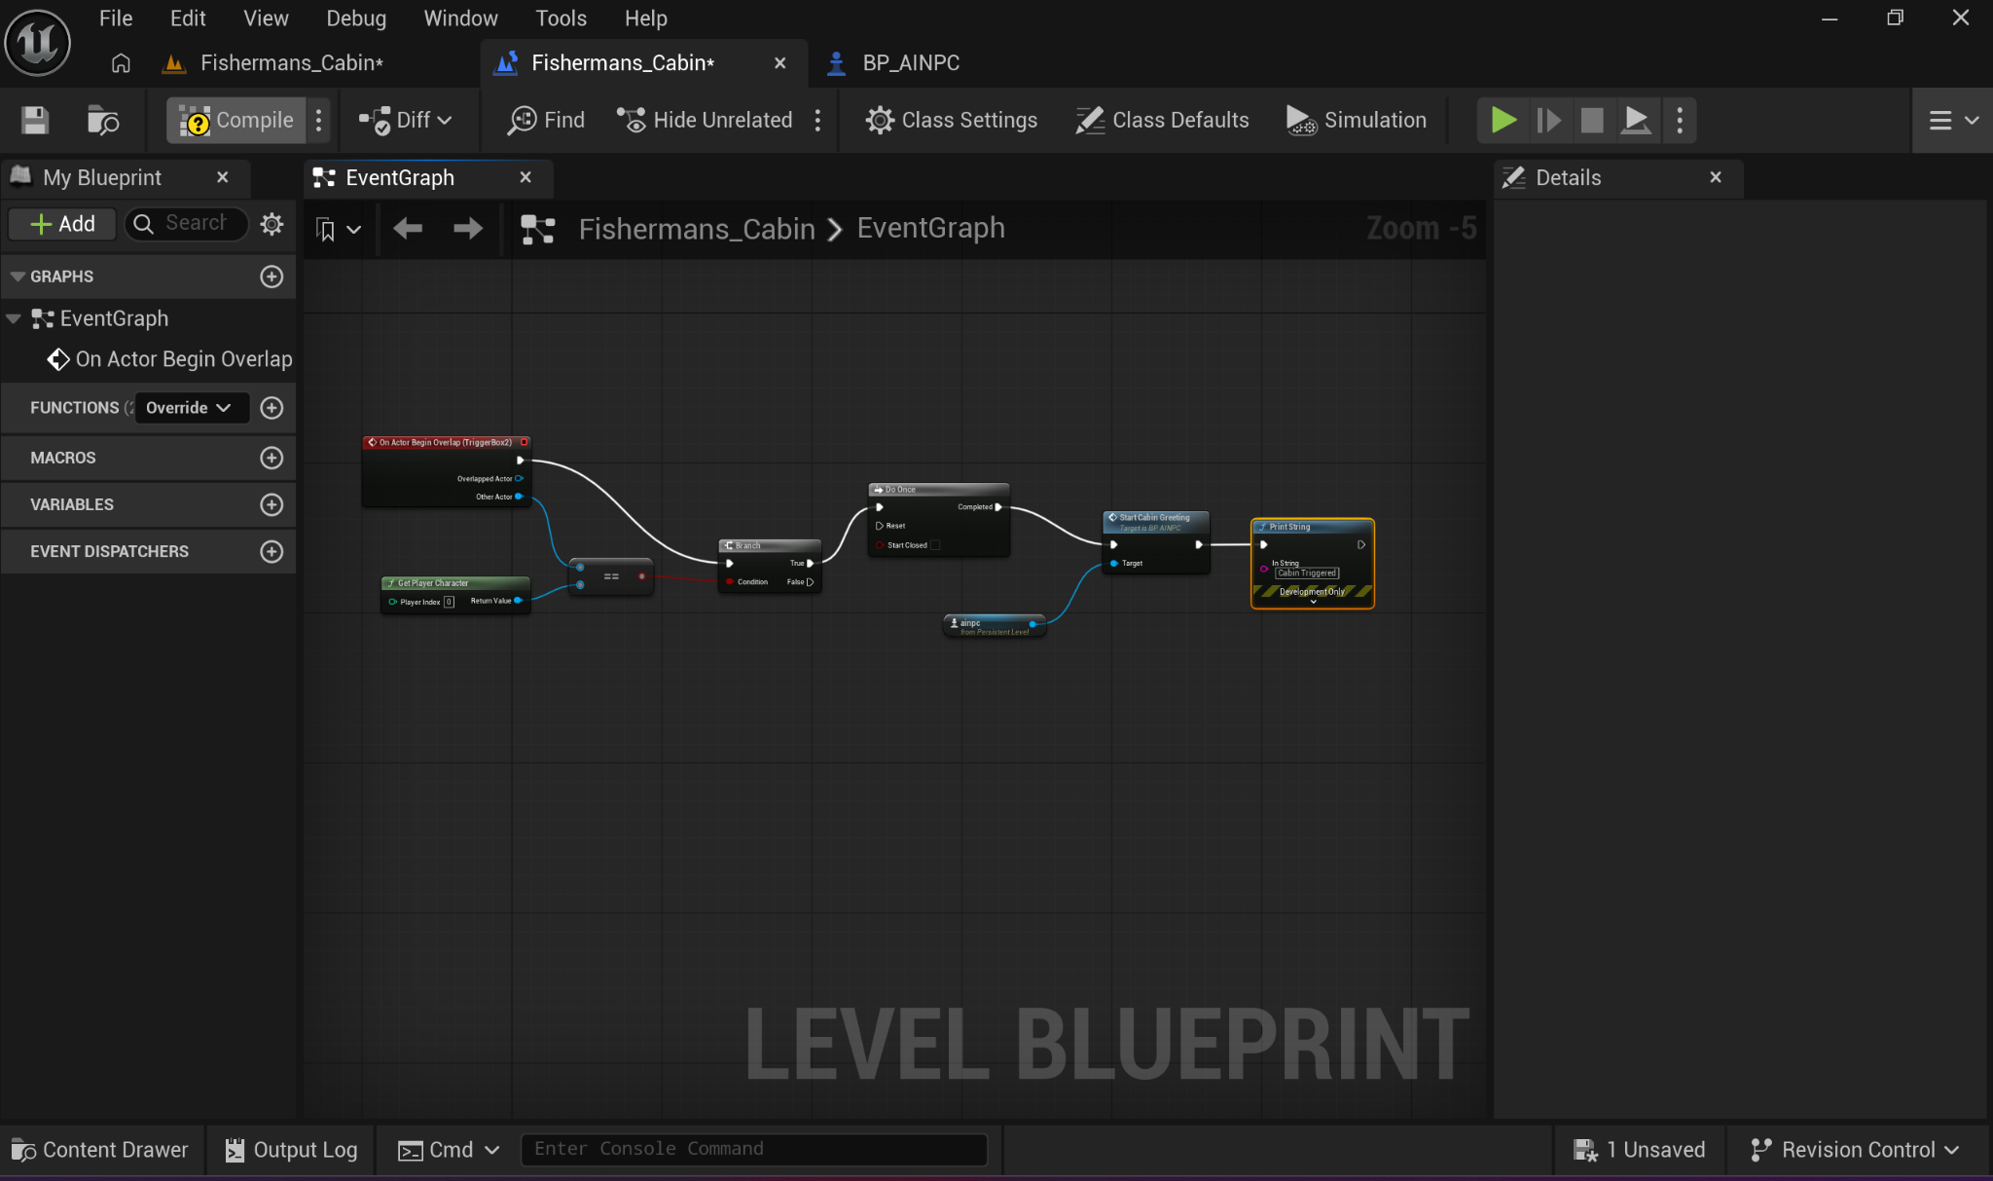Play the level in editor
The width and height of the screenshot is (1993, 1181).
click(x=1504, y=120)
